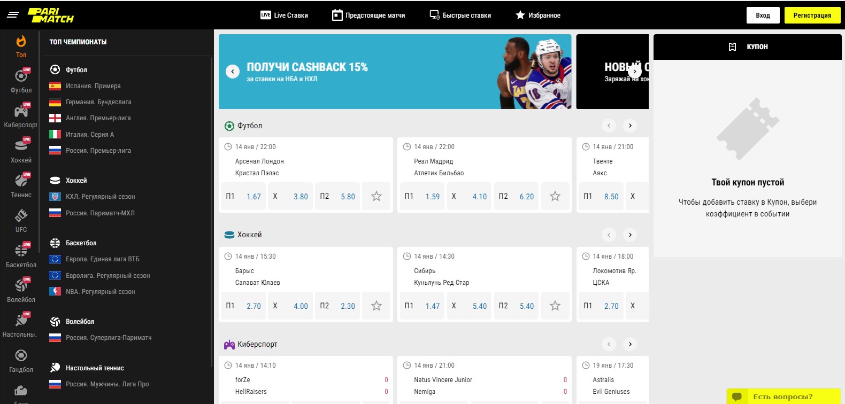
Task: Switch to Предстоящие матчи tab
Action: pos(368,15)
